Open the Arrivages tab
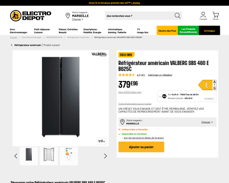Viewport: 229px width, 183px height. tap(209, 30)
